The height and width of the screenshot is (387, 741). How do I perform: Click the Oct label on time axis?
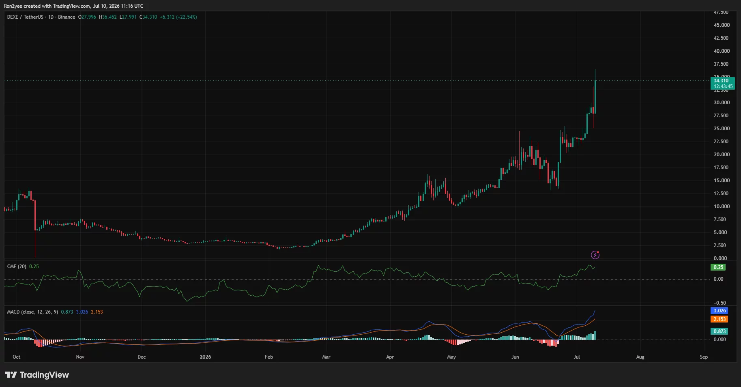tap(17, 357)
